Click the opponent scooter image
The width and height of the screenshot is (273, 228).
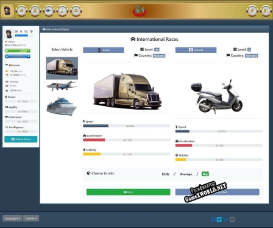point(217,96)
